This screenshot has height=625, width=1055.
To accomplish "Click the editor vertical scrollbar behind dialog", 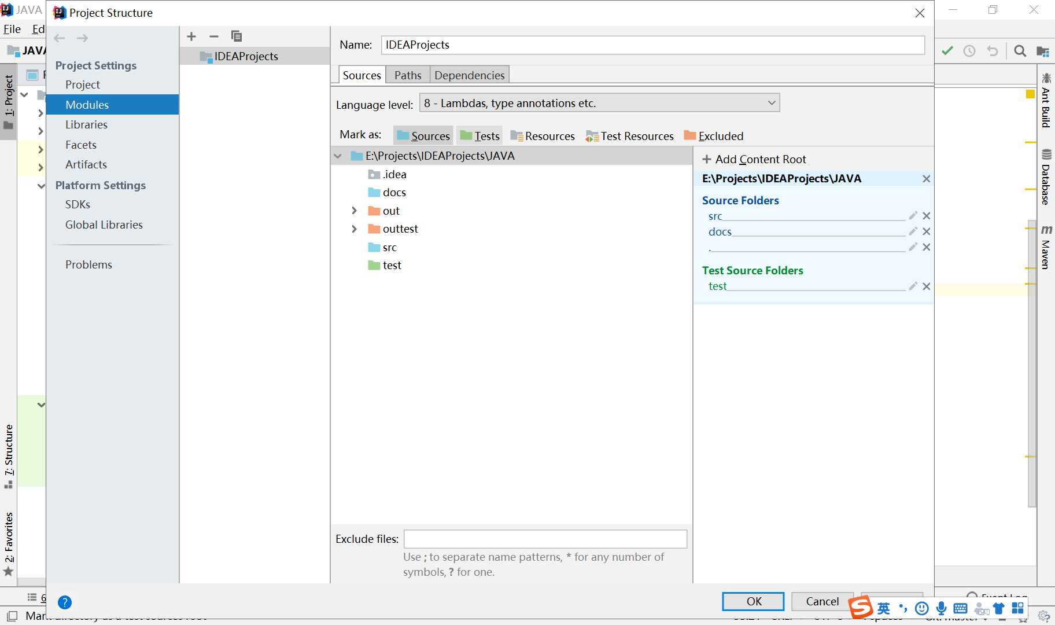I will pyautogui.click(x=1032, y=363).
